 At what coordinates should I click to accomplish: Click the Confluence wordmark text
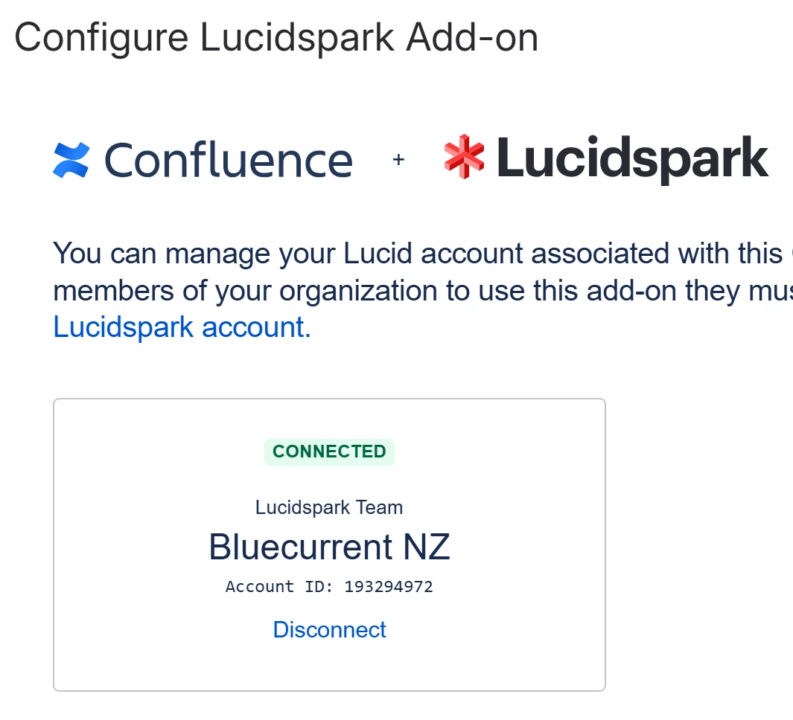[x=228, y=161]
